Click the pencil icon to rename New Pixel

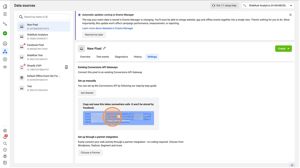(x=104, y=48)
